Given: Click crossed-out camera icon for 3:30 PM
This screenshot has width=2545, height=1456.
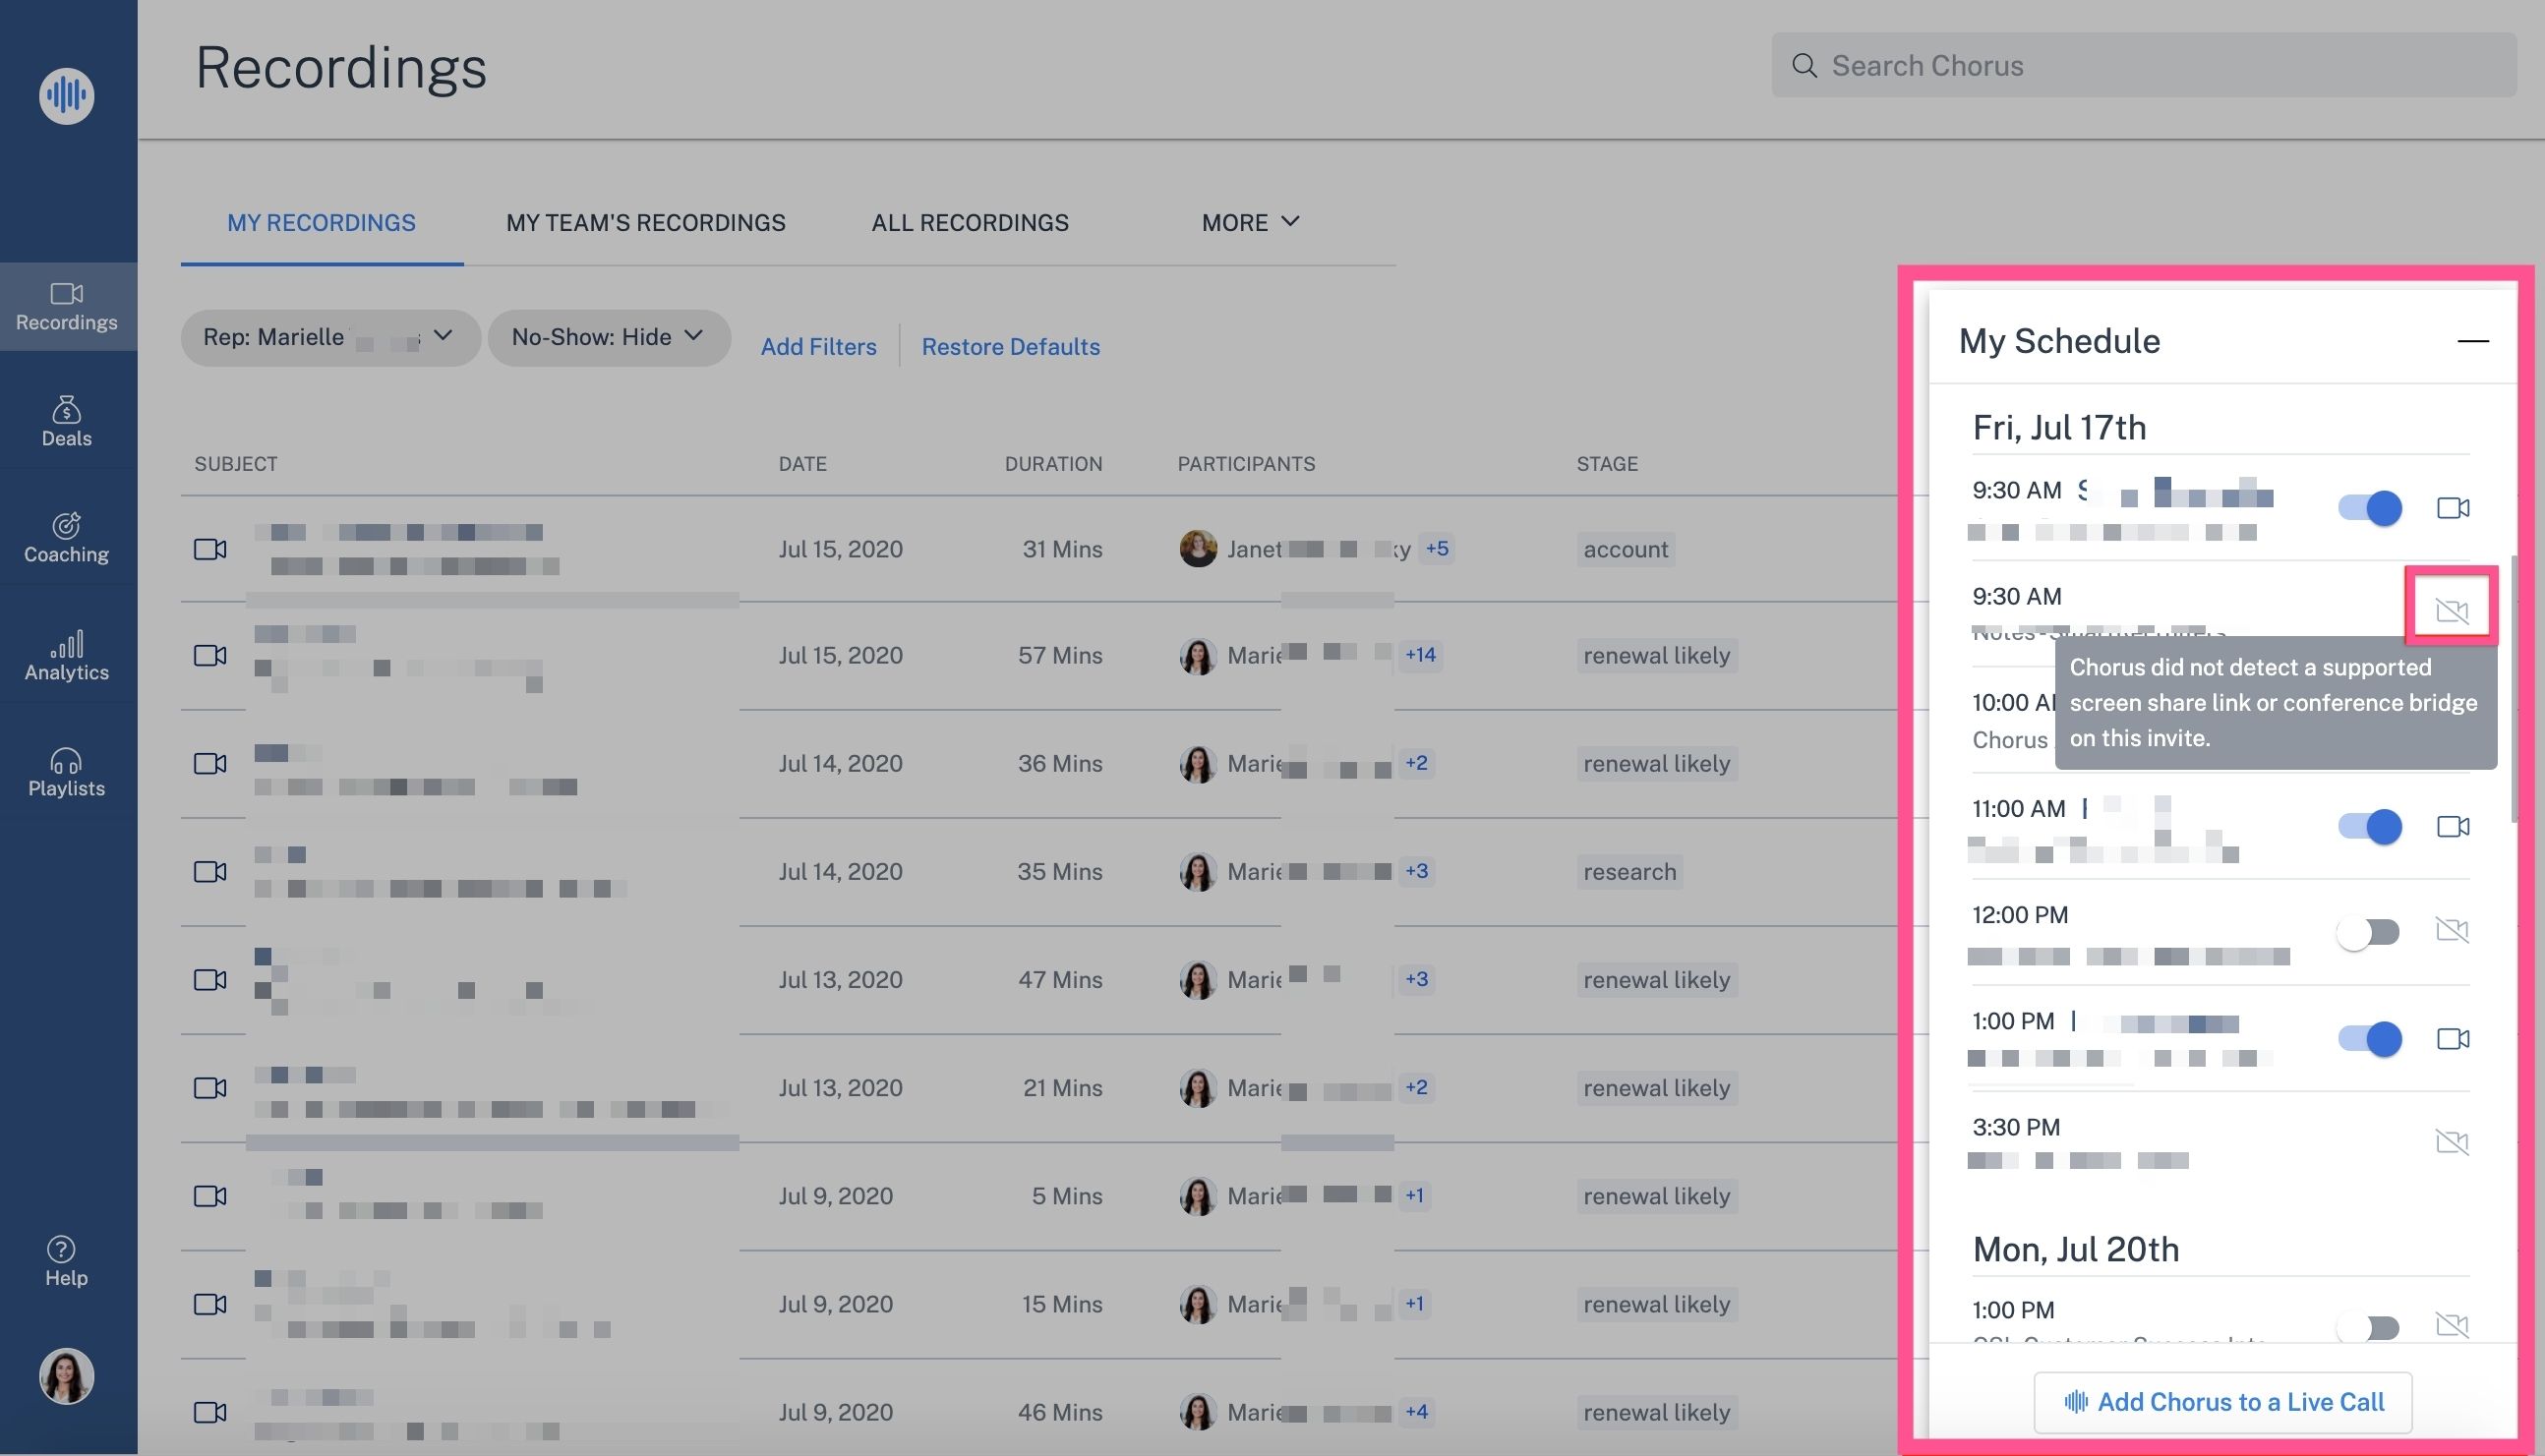Looking at the screenshot, I should 2452,1142.
